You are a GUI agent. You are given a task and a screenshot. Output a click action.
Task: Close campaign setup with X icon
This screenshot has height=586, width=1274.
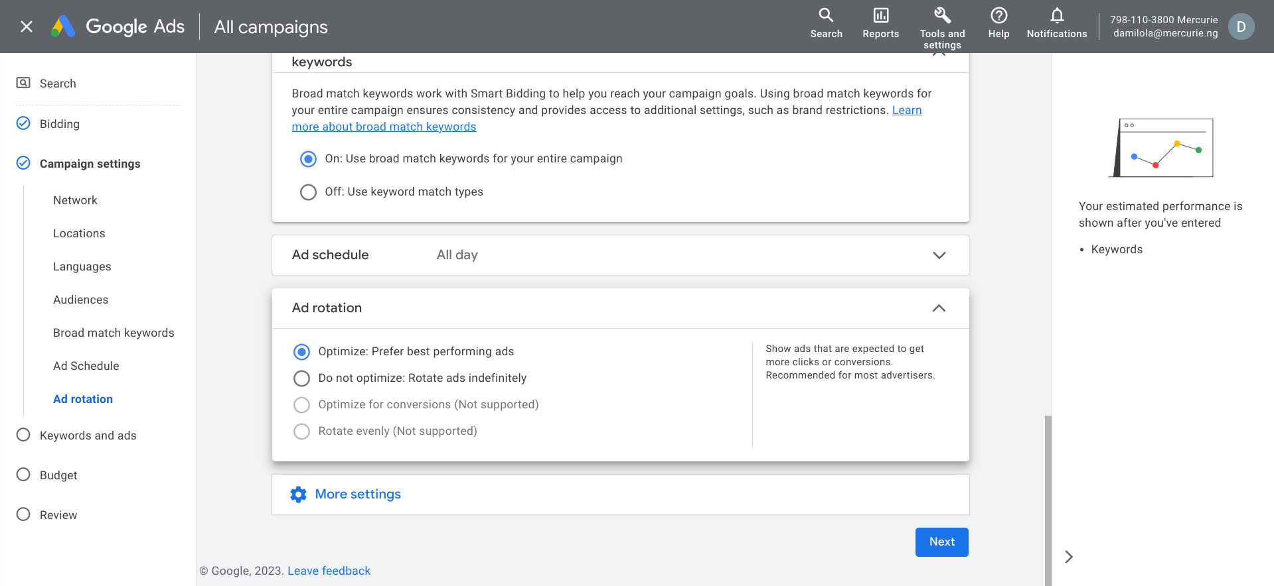coord(27,27)
